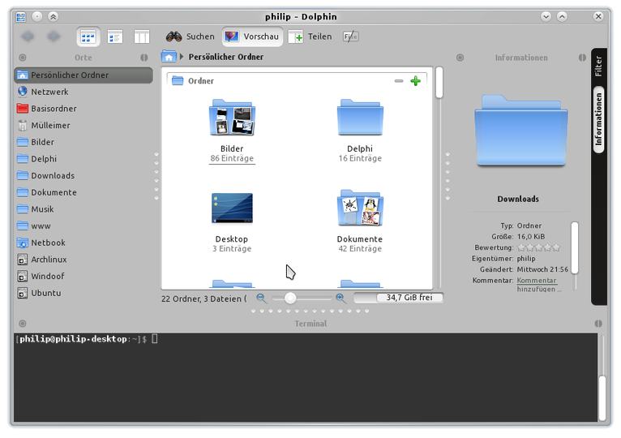The image size is (621, 438).
Task: Go forward with the forward arrow
Action: tap(54, 36)
